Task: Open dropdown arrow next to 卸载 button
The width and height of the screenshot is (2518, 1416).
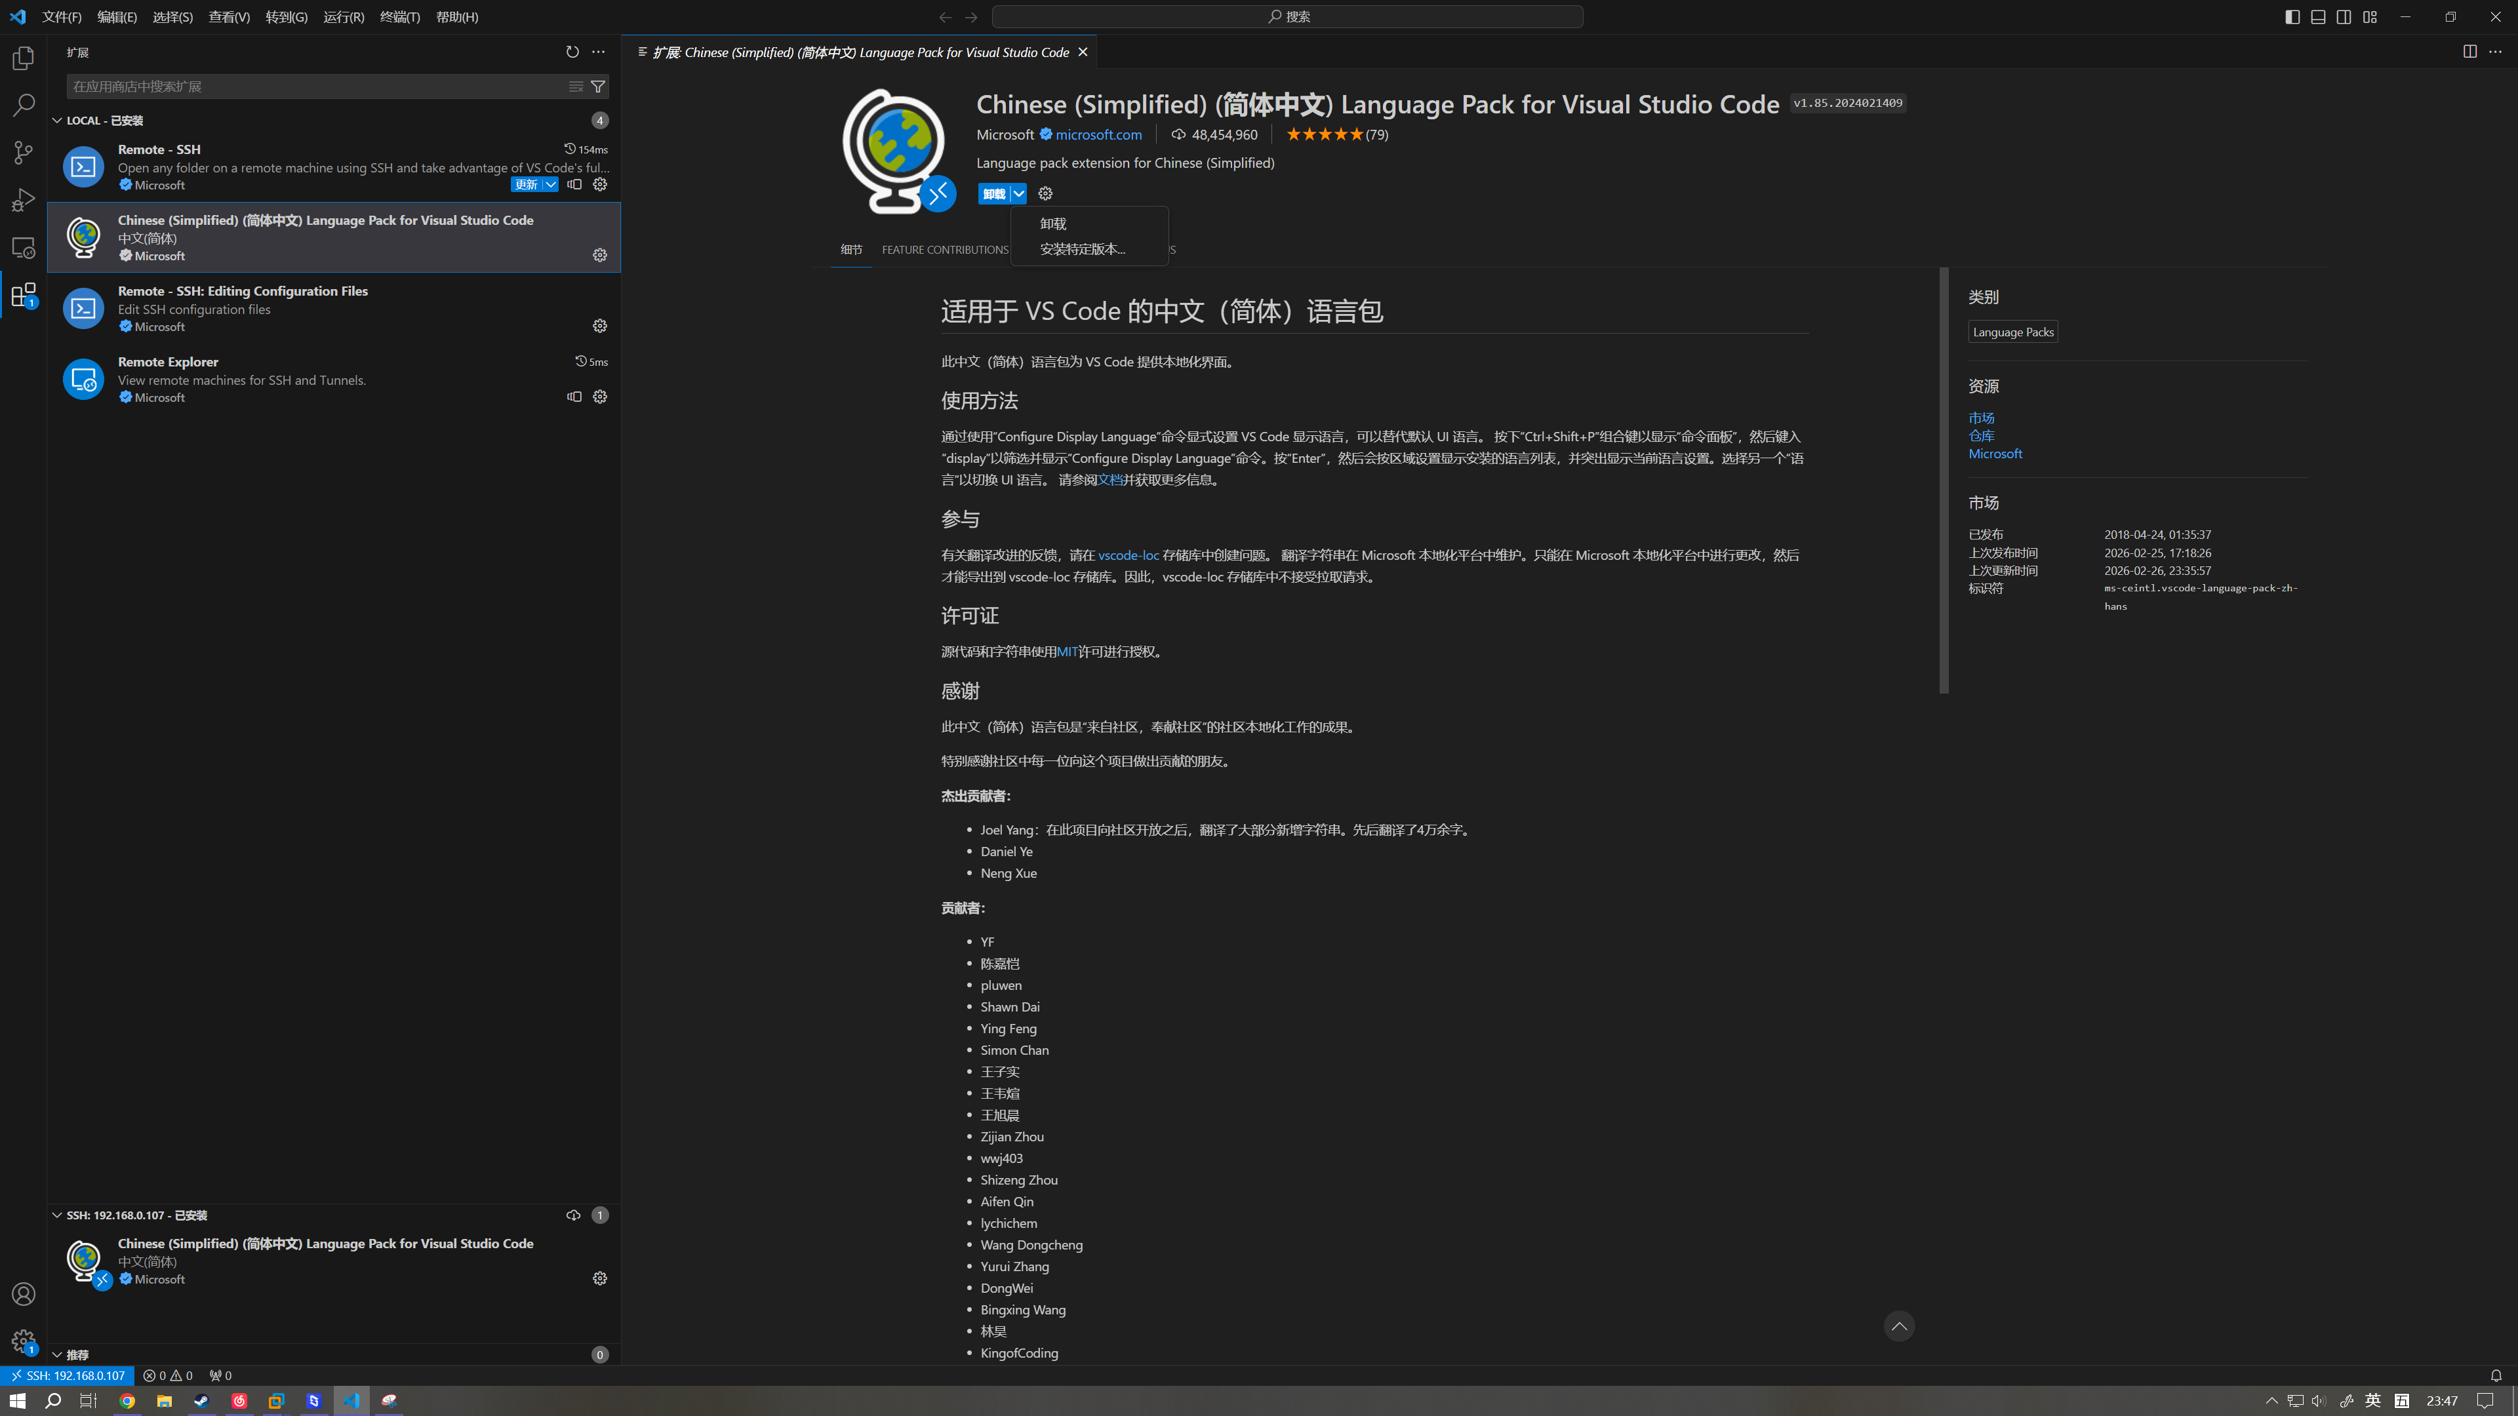Action: [1018, 193]
